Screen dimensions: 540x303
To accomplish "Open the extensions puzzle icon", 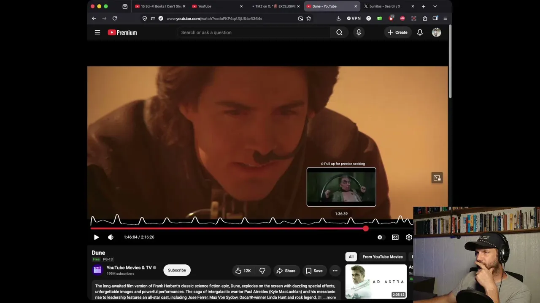I will tap(425, 19).
